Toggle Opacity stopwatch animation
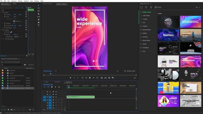The image size is (203, 114). [x=5, y=35]
